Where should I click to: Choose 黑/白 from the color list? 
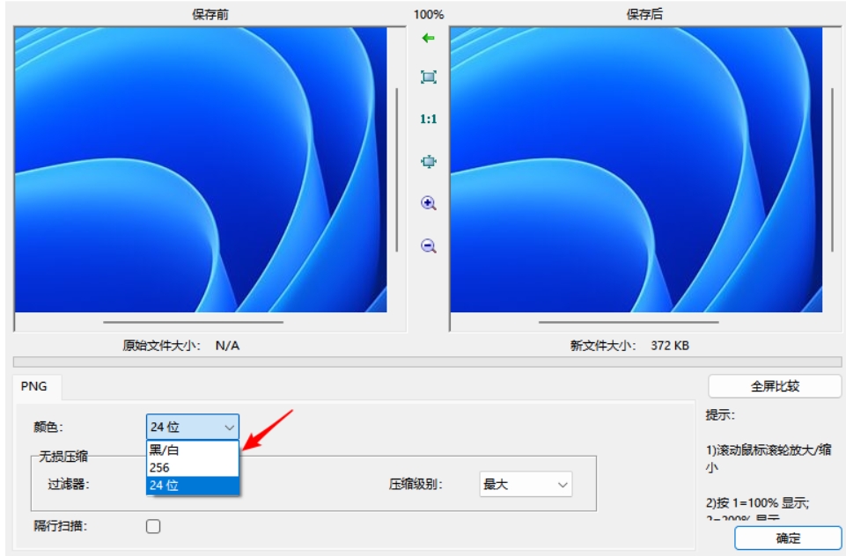(192, 450)
